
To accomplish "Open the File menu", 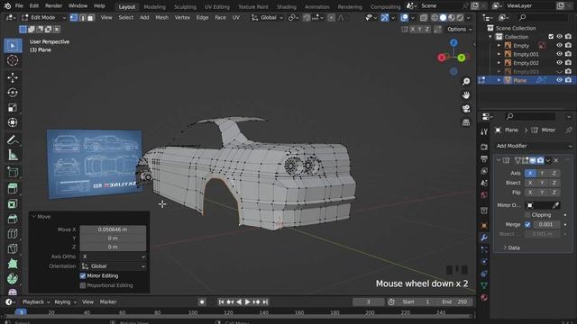I will click(19, 6).
